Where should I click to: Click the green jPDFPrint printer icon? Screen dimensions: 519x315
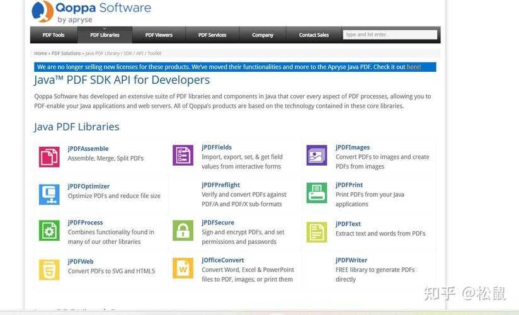click(316, 193)
